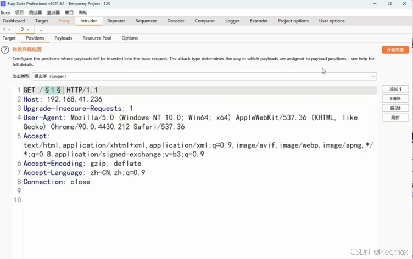Click the Accept header name on line 5

click(35, 136)
